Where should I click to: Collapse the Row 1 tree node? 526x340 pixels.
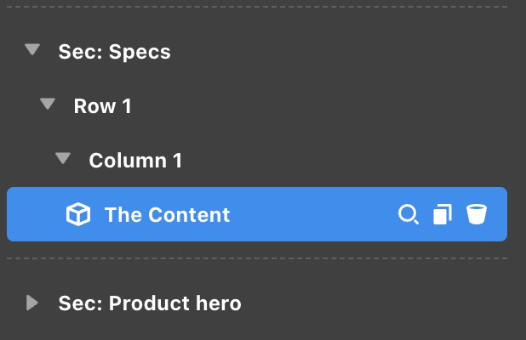click(x=48, y=105)
